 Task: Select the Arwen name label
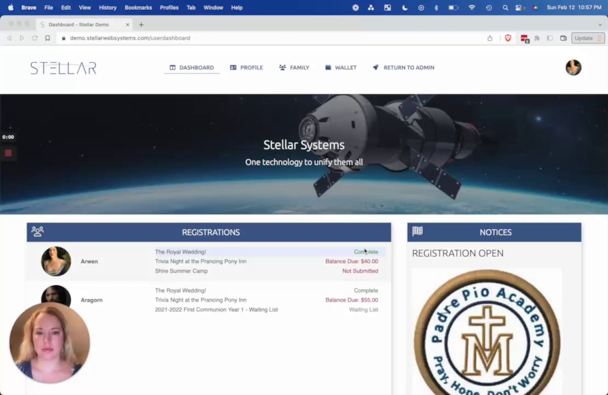click(89, 261)
